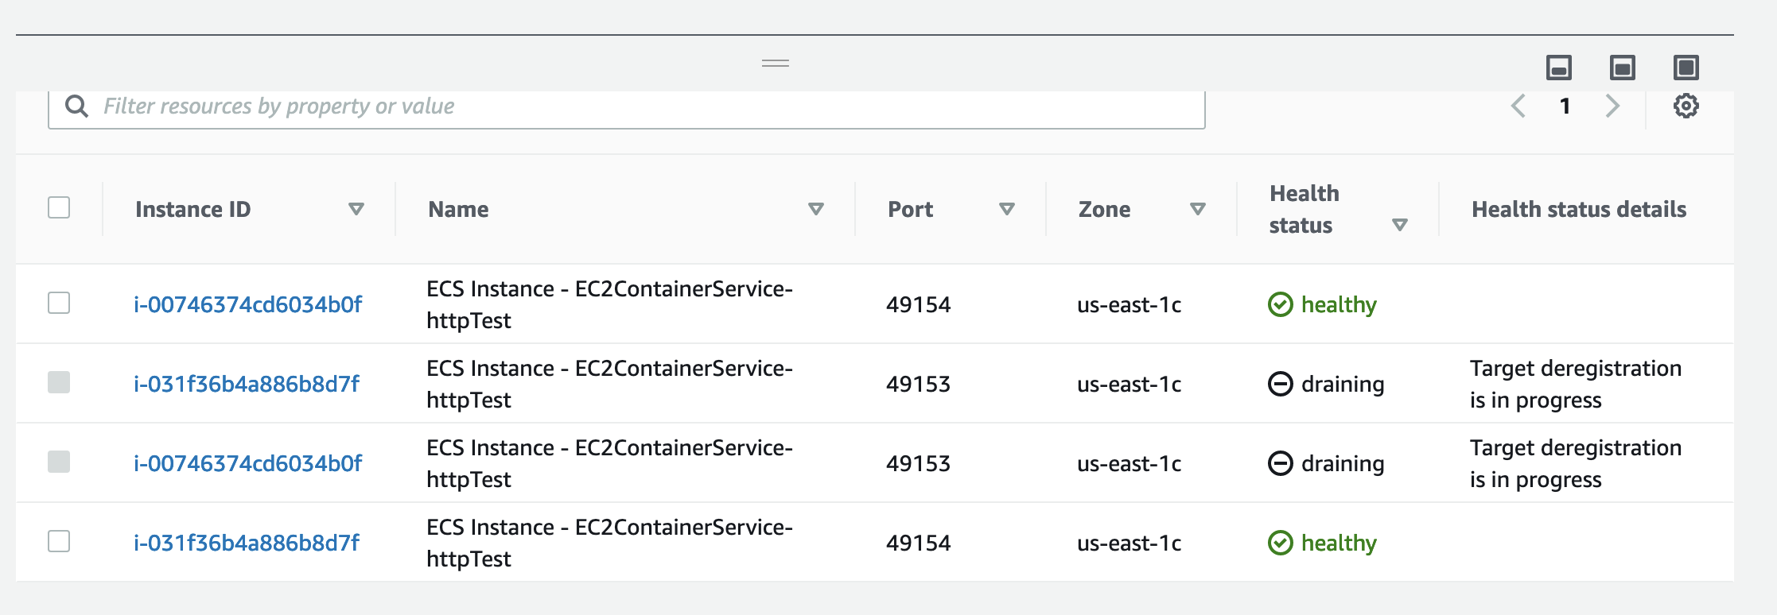Click the search magnifier icon
This screenshot has height=615, width=1777.
coord(76,106)
